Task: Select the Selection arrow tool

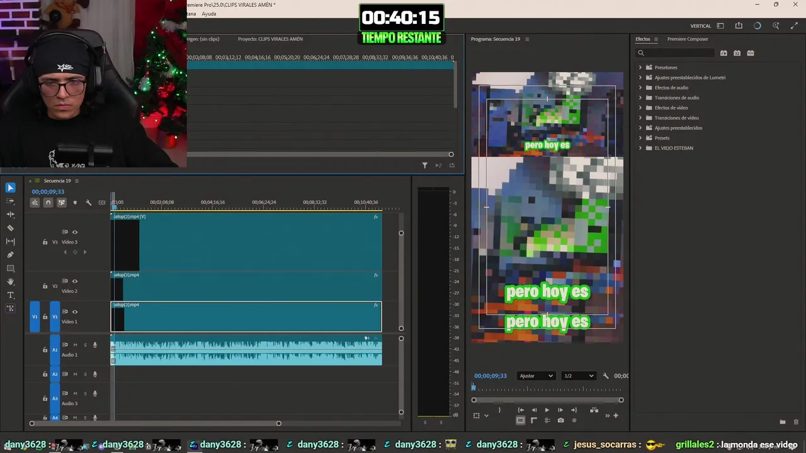Action: click(x=10, y=187)
